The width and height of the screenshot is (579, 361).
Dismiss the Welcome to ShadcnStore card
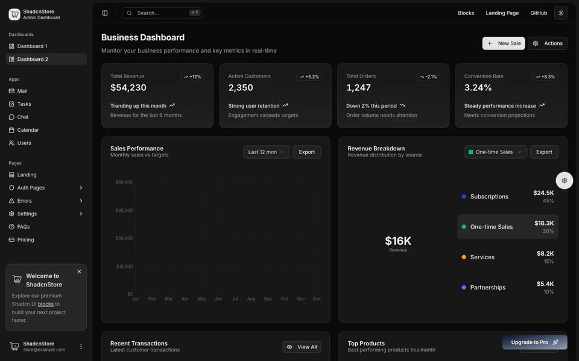pos(79,271)
